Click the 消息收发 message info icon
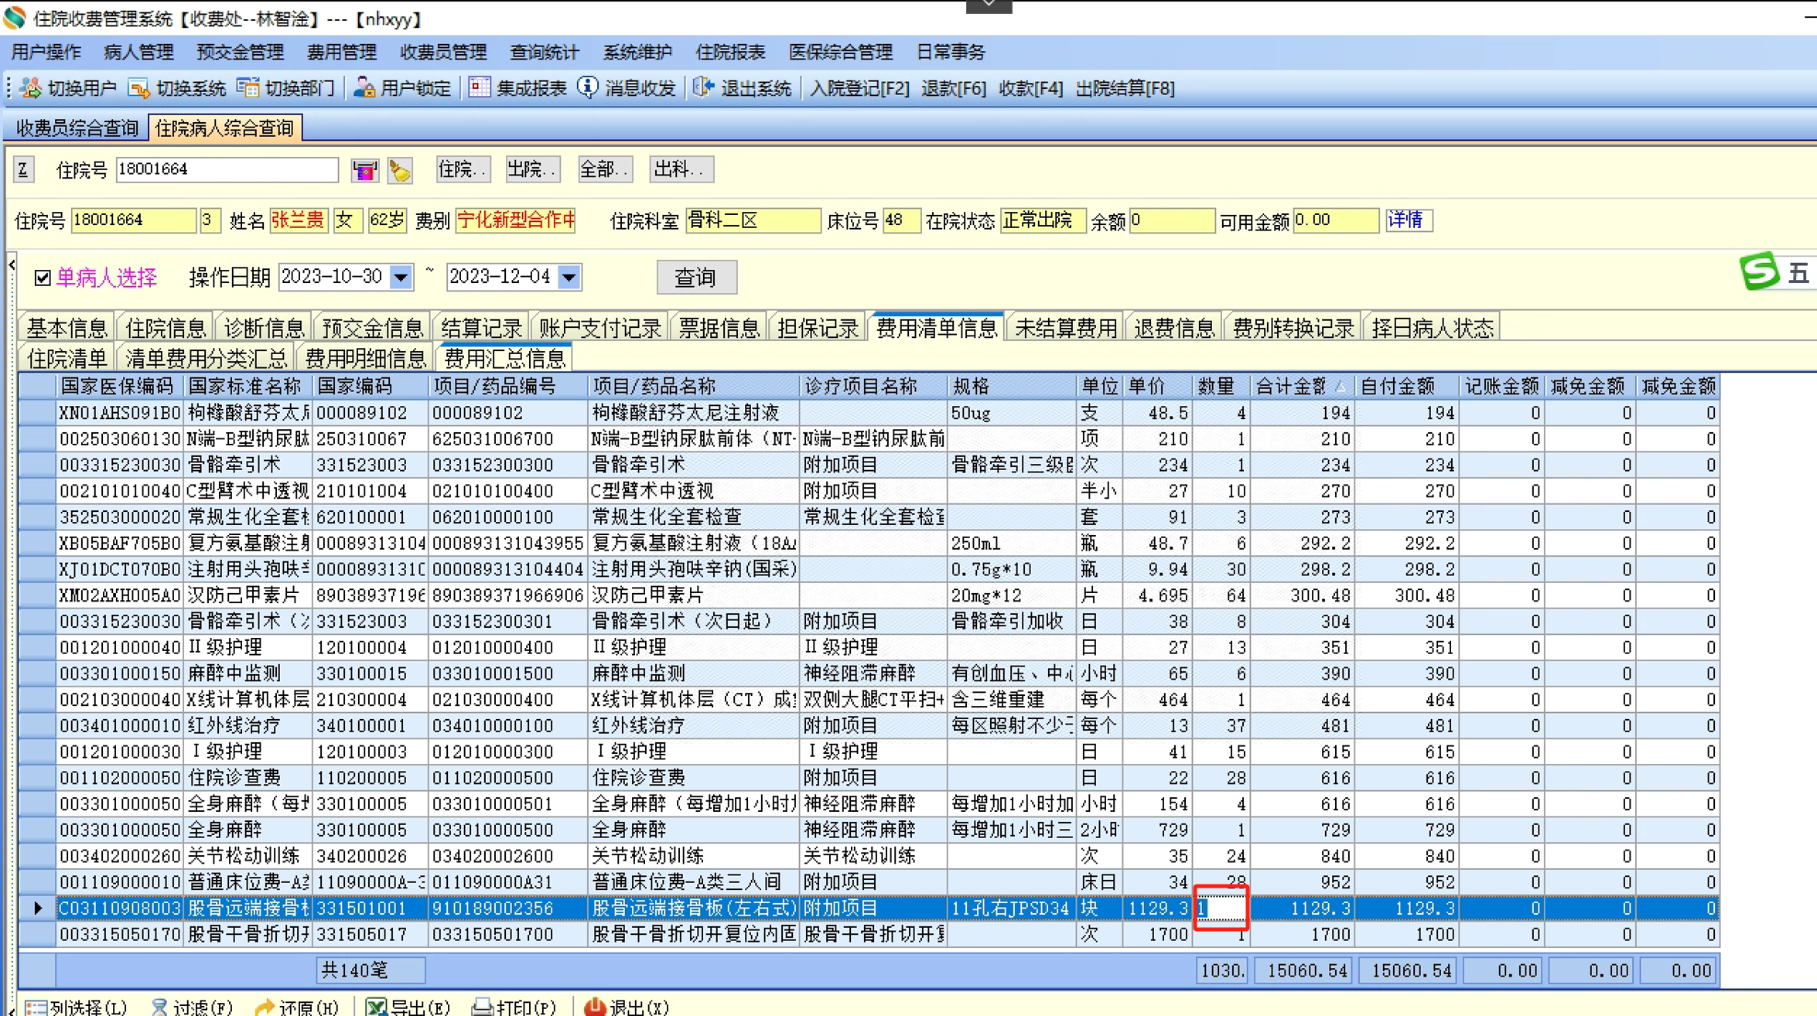The height and width of the screenshot is (1016, 1817). [x=589, y=88]
